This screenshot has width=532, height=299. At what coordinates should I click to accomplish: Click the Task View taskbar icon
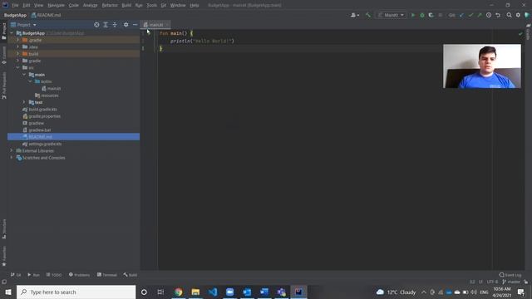point(160,292)
